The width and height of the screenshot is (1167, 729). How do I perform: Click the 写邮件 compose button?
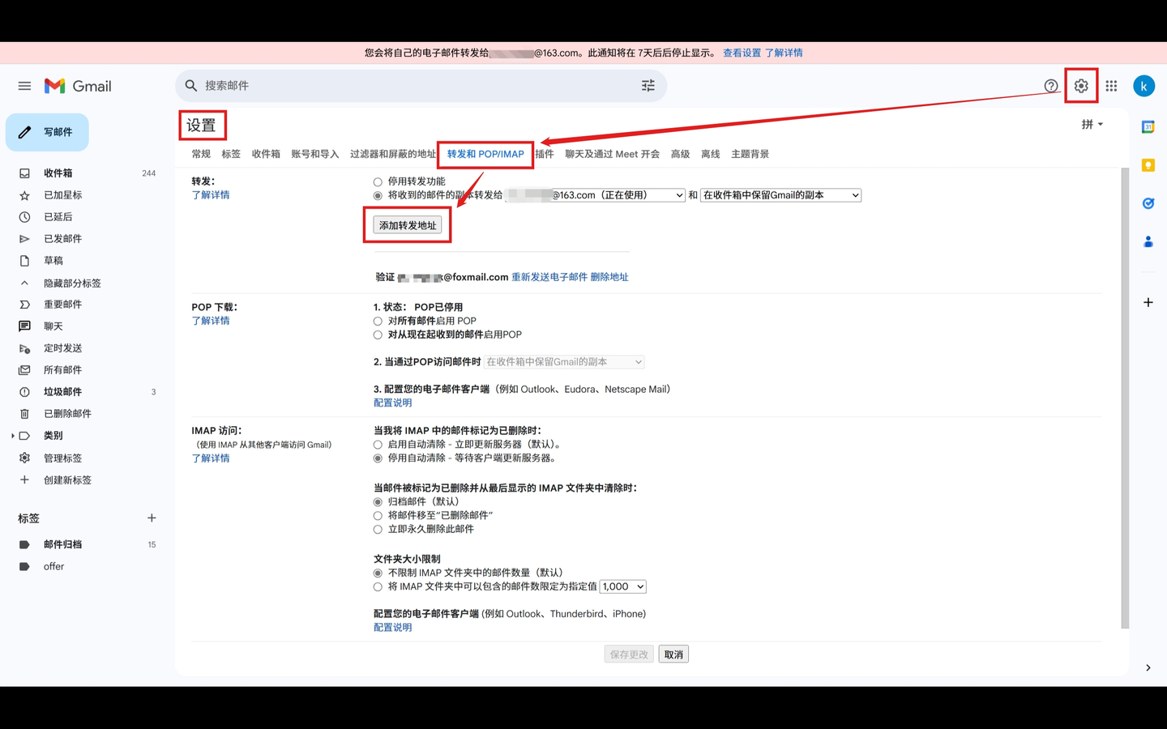[47, 132]
